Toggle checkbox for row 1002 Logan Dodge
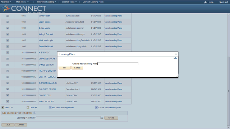The image size is (230, 129). 8,22
